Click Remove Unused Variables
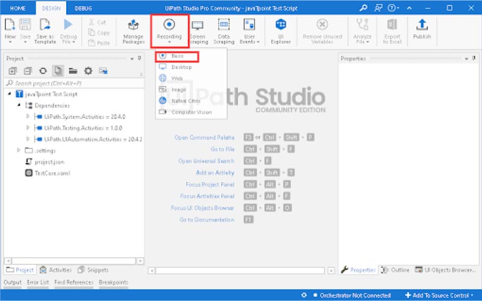 (322, 31)
